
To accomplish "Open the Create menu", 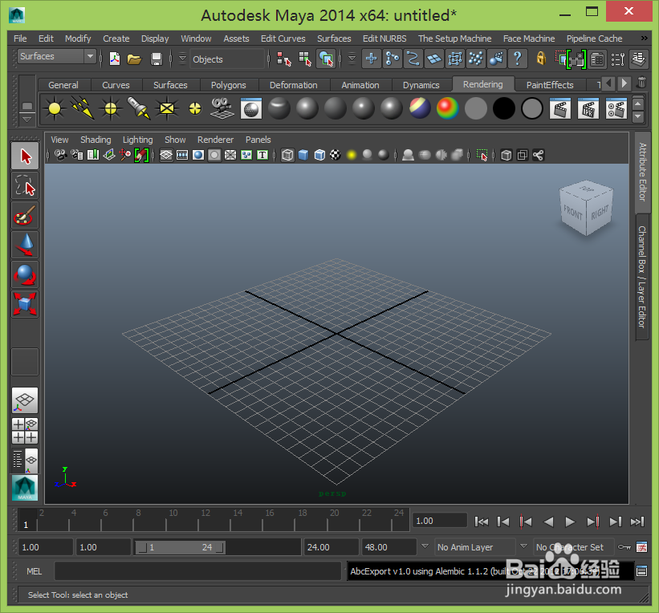I will click(x=116, y=39).
